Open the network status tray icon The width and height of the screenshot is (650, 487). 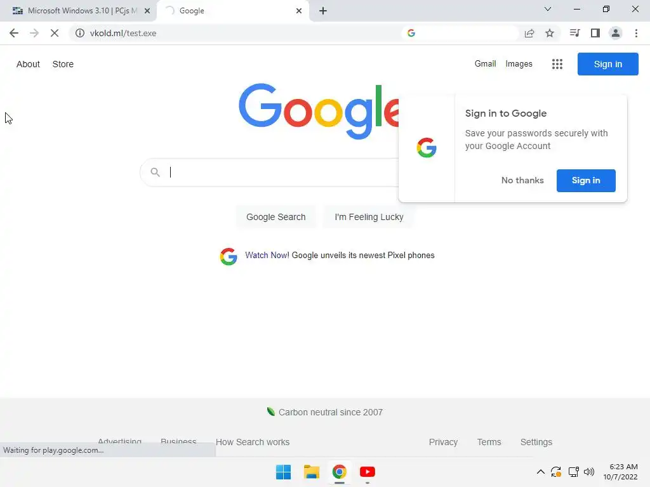(x=574, y=472)
